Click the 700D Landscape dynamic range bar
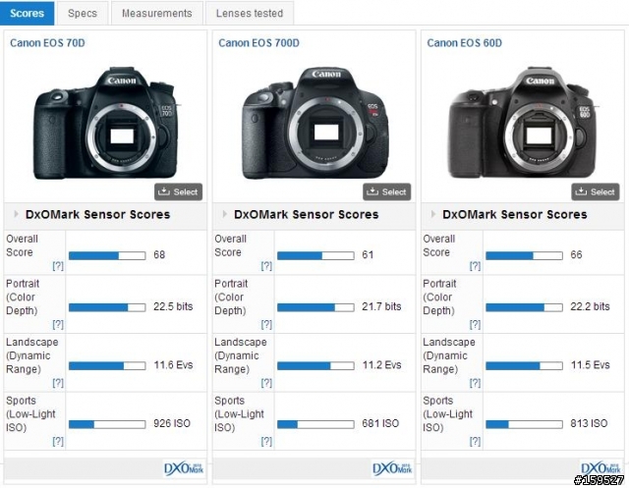This screenshot has width=629, height=488. 315,366
